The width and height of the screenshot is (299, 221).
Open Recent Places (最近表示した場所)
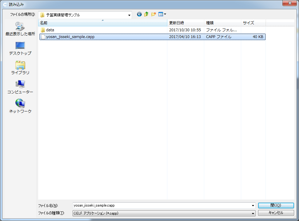pos(20,29)
